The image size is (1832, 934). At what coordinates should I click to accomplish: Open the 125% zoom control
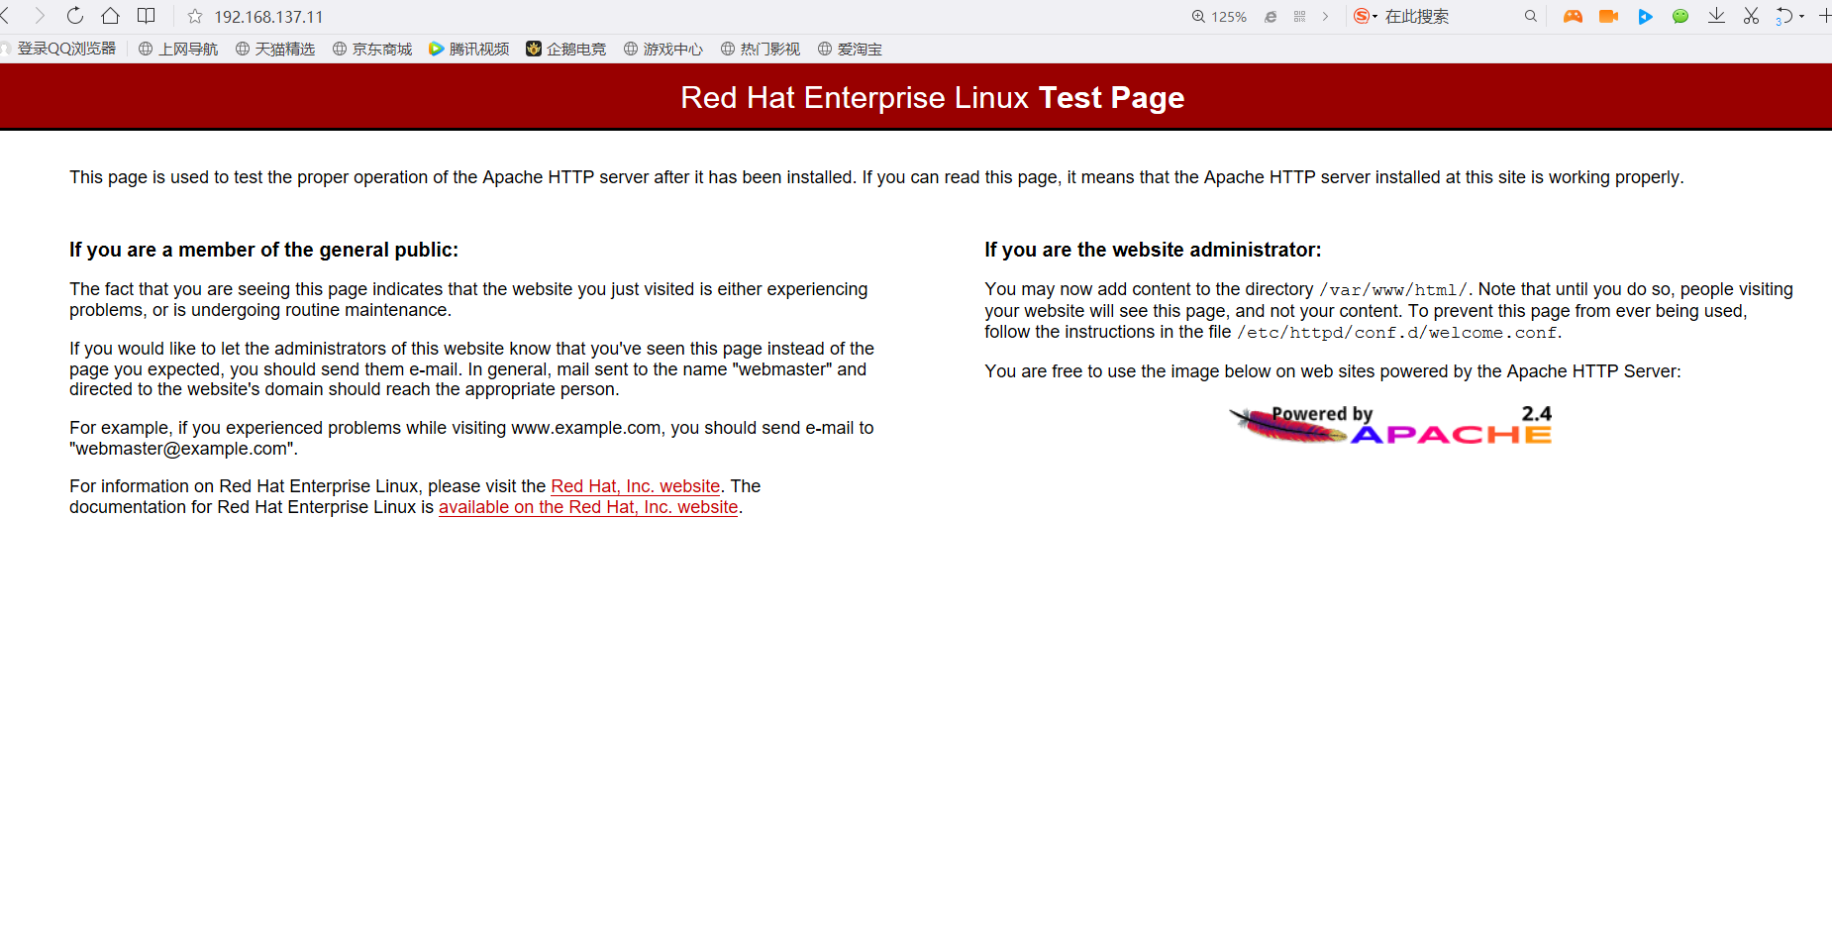click(x=1219, y=17)
